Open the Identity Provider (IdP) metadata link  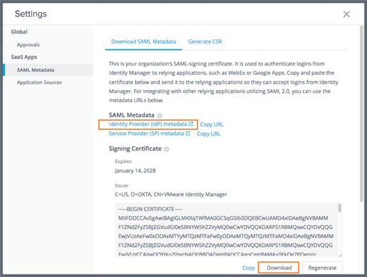pos(148,124)
